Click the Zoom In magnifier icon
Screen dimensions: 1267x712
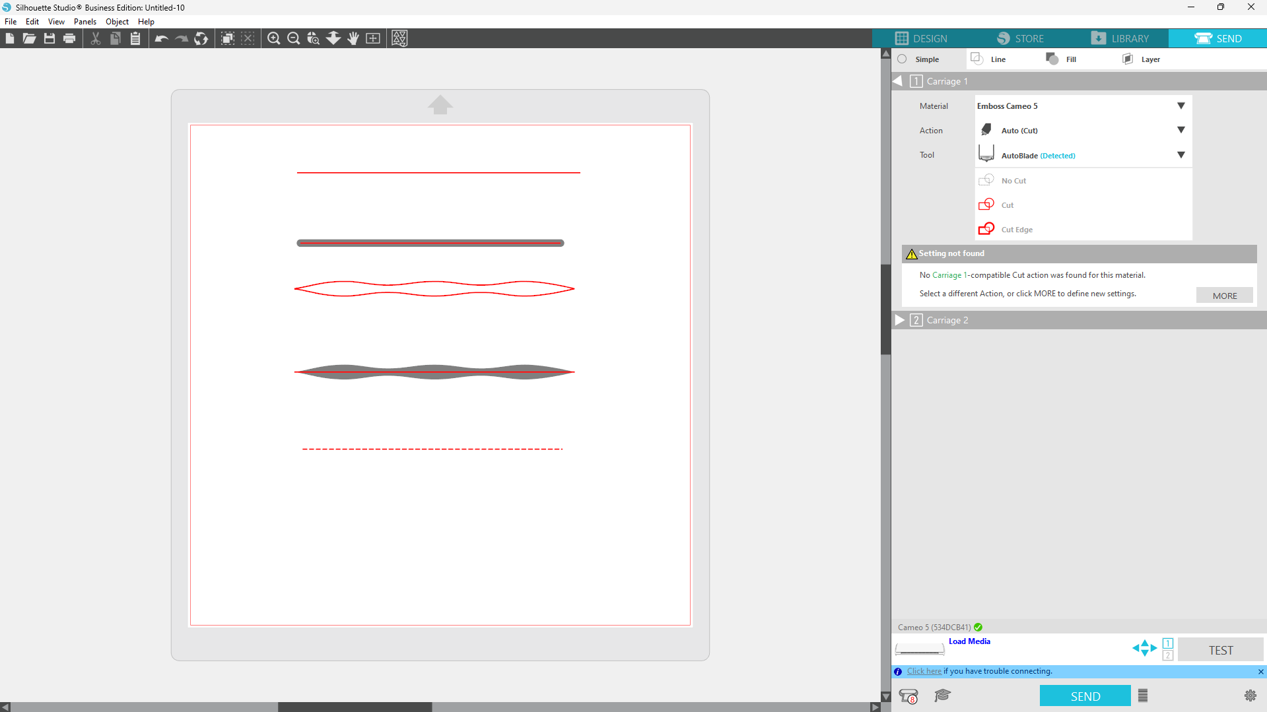(x=273, y=38)
